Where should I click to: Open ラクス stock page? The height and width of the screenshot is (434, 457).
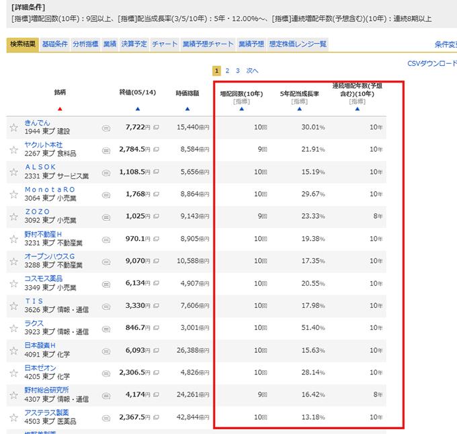(34, 323)
